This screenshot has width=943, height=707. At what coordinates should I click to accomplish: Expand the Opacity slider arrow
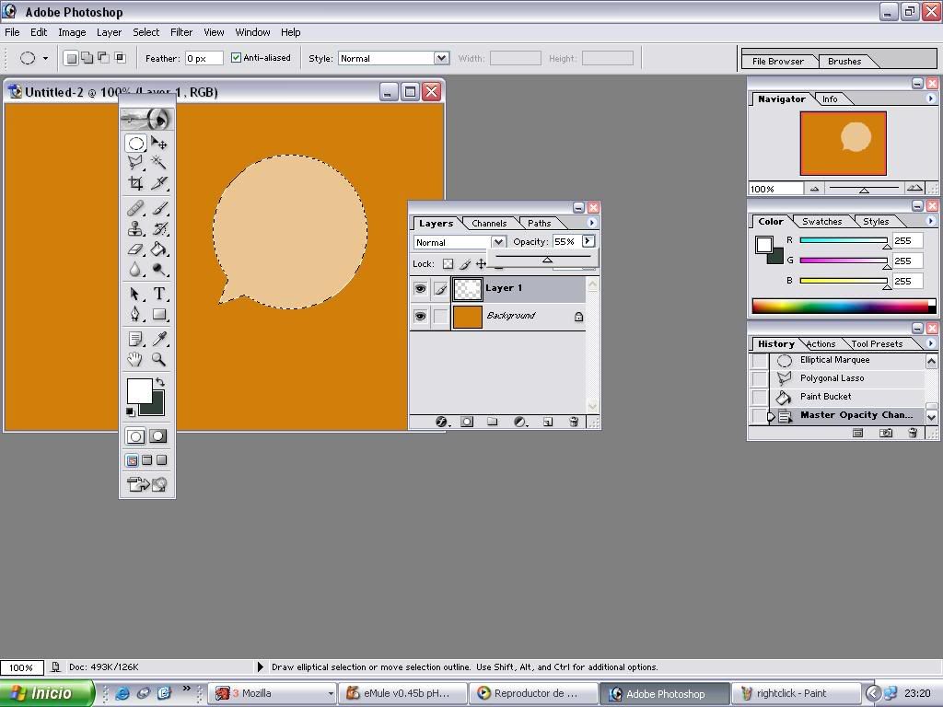588,241
